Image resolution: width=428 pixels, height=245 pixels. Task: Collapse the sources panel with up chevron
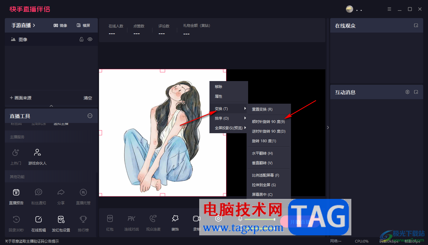point(51,106)
